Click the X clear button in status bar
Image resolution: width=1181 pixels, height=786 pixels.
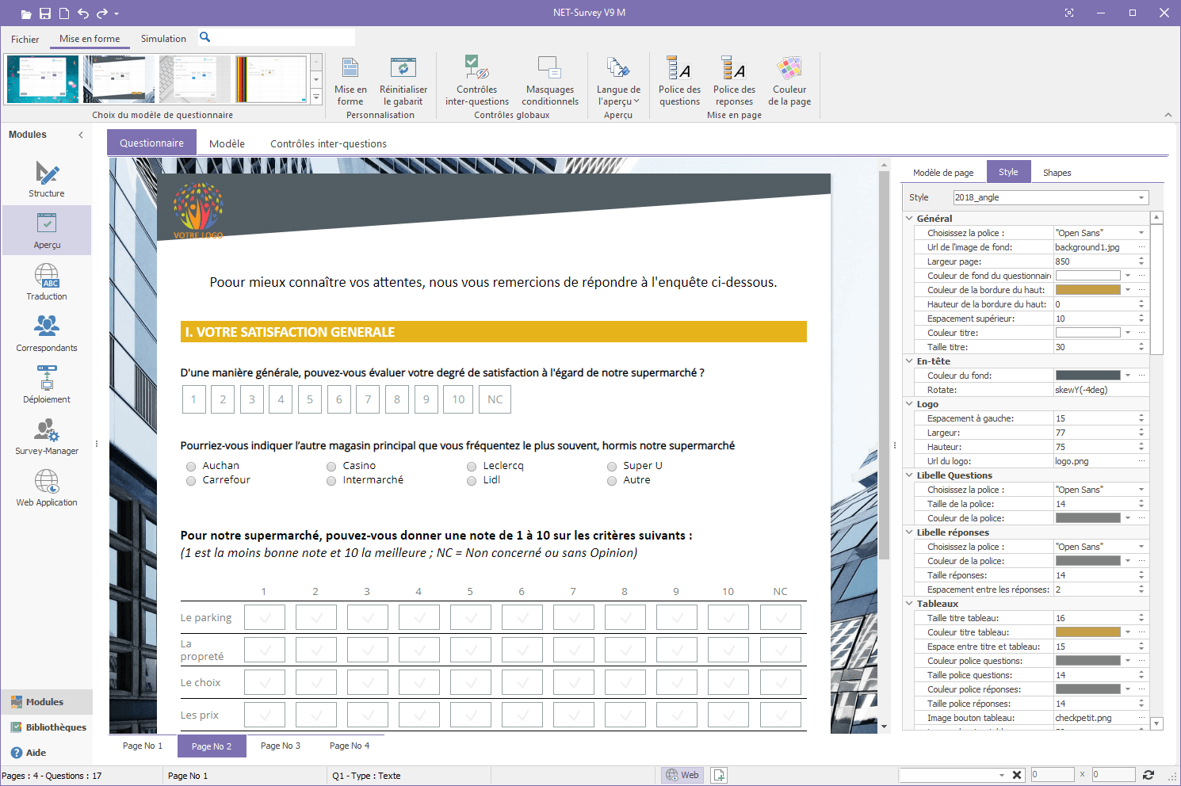pos(1017,775)
